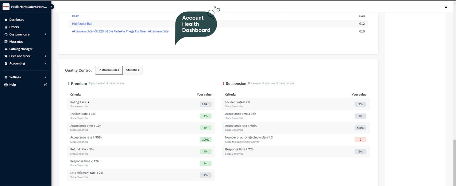Click the Price and stock tag icon
The image size is (456, 186).
(x=6, y=56)
